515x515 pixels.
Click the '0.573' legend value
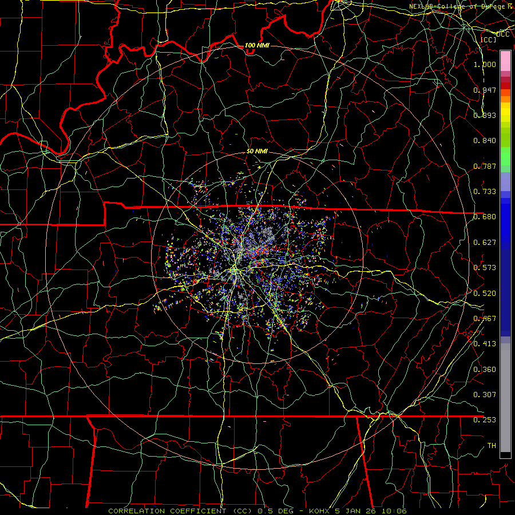pyautogui.click(x=485, y=268)
